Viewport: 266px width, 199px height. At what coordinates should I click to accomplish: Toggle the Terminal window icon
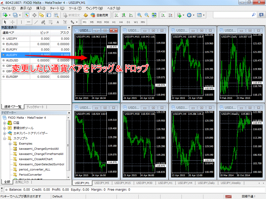click(x=49, y=15)
